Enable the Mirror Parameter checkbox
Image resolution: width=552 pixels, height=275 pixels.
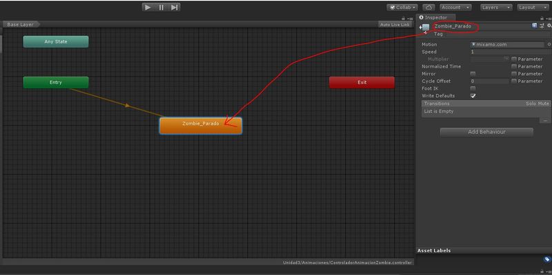[x=514, y=74]
